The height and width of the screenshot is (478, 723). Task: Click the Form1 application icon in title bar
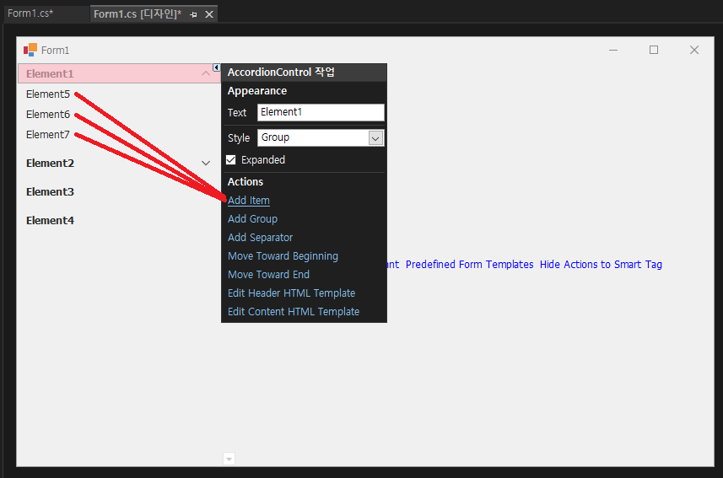point(30,50)
